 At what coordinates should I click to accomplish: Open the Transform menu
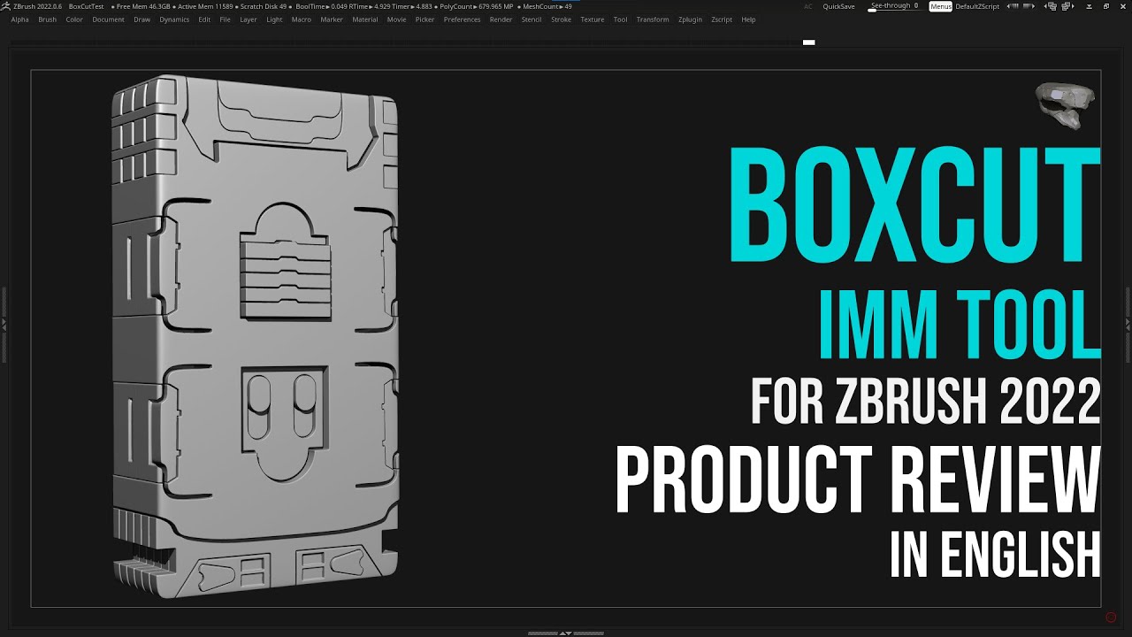coord(653,19)
